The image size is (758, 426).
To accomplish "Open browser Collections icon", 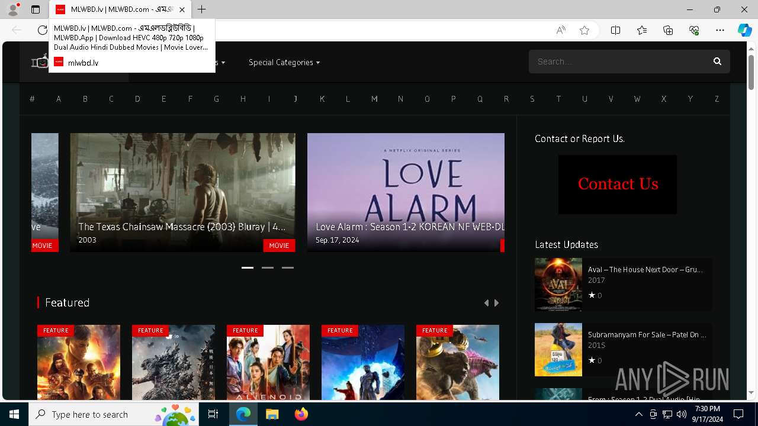I will coord(668,30).
